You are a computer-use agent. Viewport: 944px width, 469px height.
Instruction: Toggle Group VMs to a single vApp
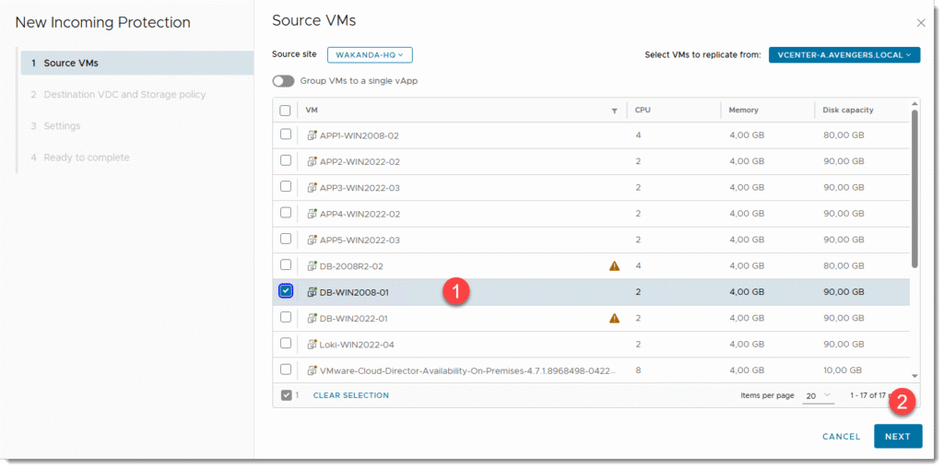[283, 81]
